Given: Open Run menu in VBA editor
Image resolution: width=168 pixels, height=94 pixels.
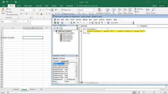Looking at the screenshot, I should click(90, 20).
